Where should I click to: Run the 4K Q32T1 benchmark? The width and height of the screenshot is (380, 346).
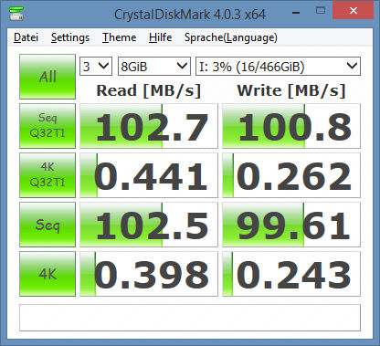pyautogui.click(x=47, y=175)
